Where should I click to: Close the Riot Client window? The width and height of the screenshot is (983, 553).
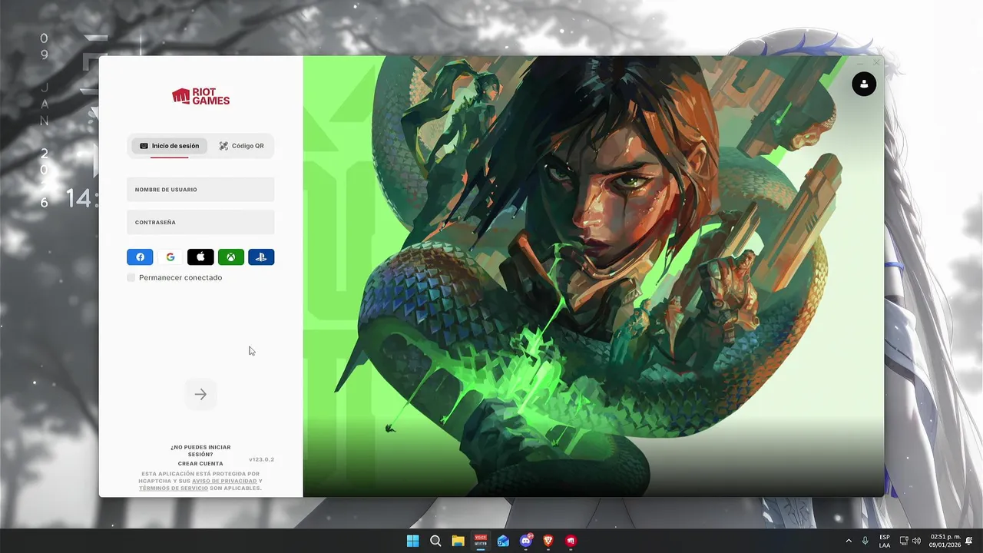tap(876, 62)
